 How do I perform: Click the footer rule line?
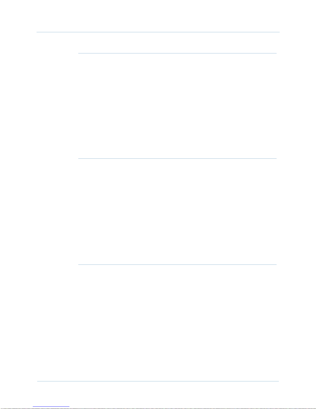158,381
